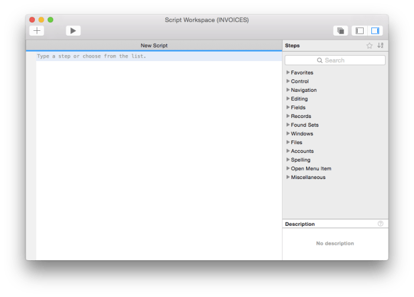Click the plus icon to create new script

(x=37, y=31)
